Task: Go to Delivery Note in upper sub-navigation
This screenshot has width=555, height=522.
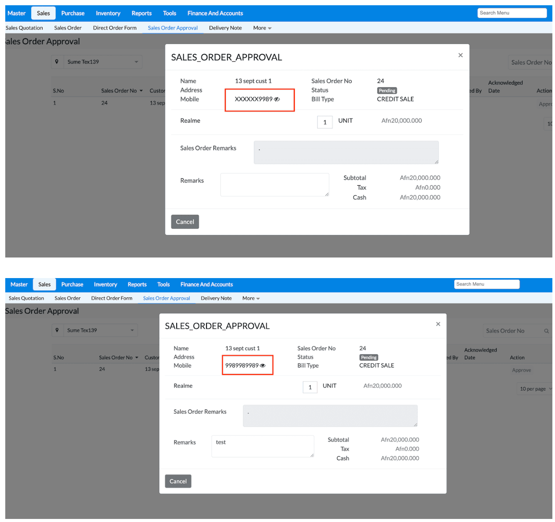Action: click(225, 28)
